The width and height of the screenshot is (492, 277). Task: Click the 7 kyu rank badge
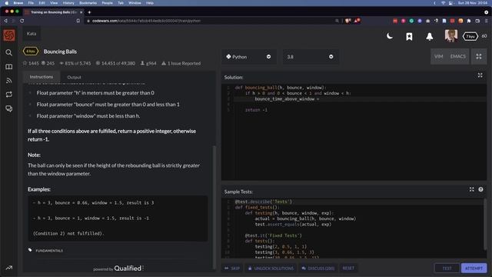coord(470,36)
